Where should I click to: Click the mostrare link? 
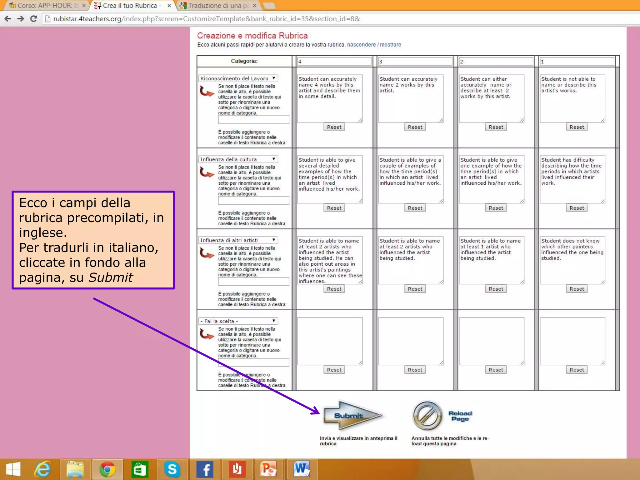(390, 45)
